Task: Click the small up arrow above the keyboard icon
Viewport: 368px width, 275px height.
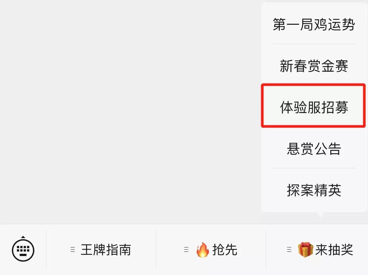Action: 23,237
